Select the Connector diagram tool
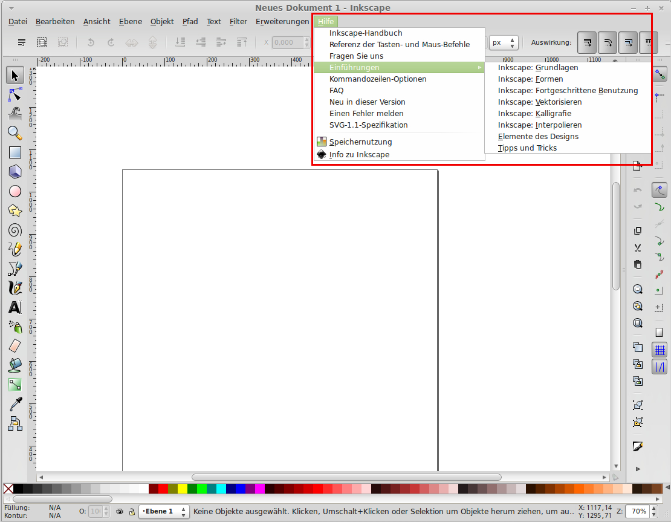This screenshot has height=522, width=671. point(15,423)
